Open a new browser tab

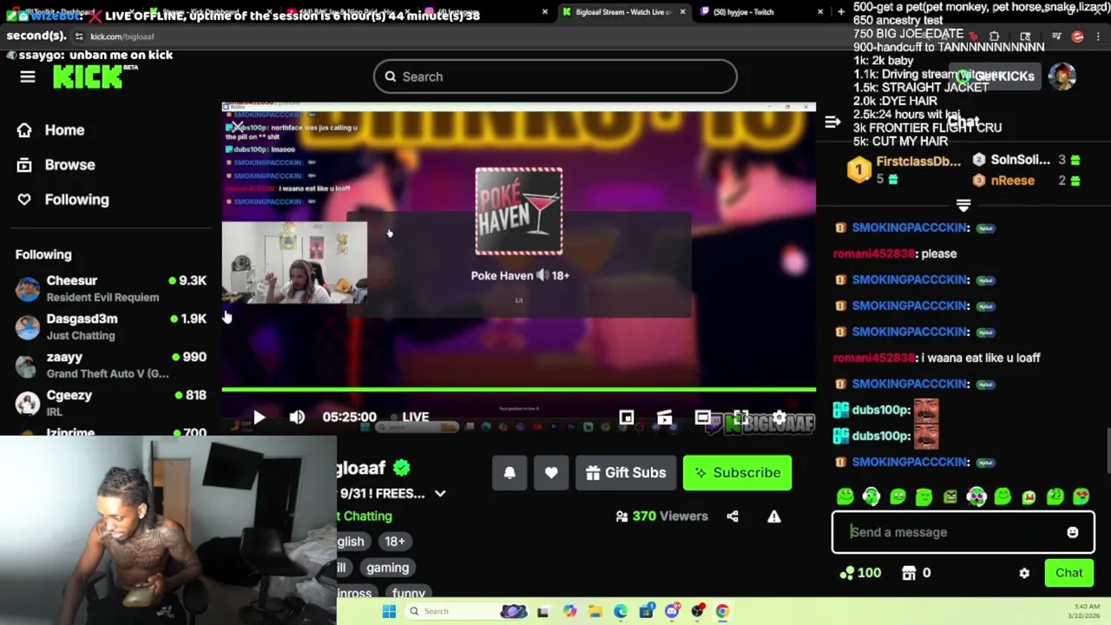pyautogui.click(x=840, y=11)
